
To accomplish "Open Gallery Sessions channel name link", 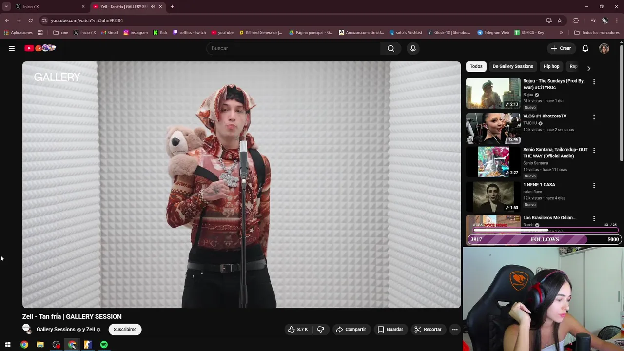I will [56, 330].
